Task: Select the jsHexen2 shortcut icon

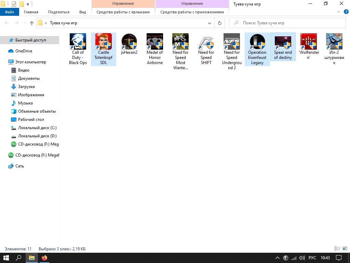Action: (x=129, y=41)
